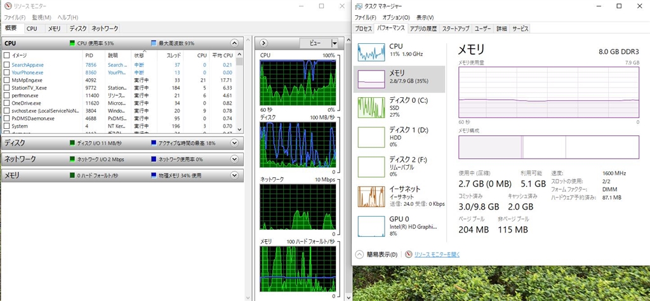The image size is (650, 301).
Task: Click ディスク graph in Resource Monitor
Action: pyautogui.click(x=298, y=144)
